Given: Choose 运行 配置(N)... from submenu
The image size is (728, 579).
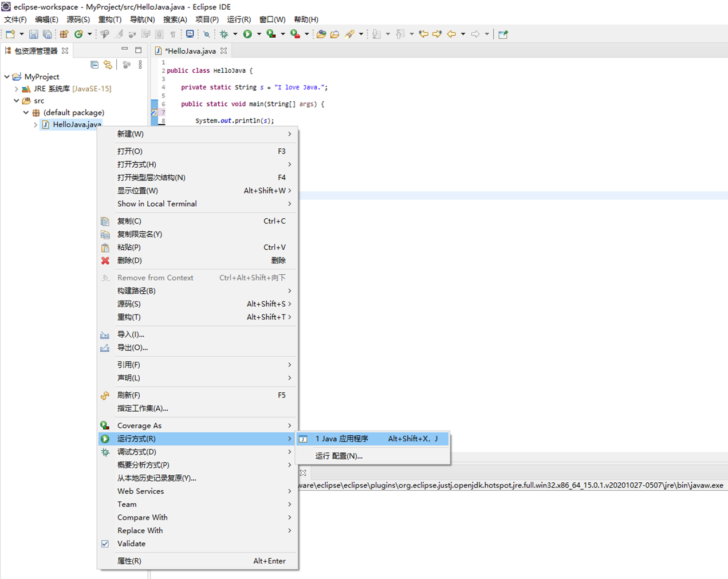Looking at the screenshot, I should coord(373,456).
